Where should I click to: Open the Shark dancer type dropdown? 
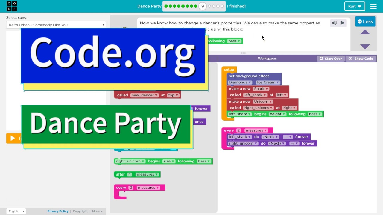[261, 89]
